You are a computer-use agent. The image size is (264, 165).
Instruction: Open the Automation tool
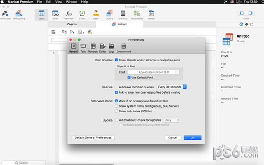click(x=137, y=15)
